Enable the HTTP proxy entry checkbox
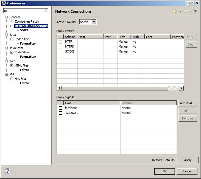 coord(61,42)
